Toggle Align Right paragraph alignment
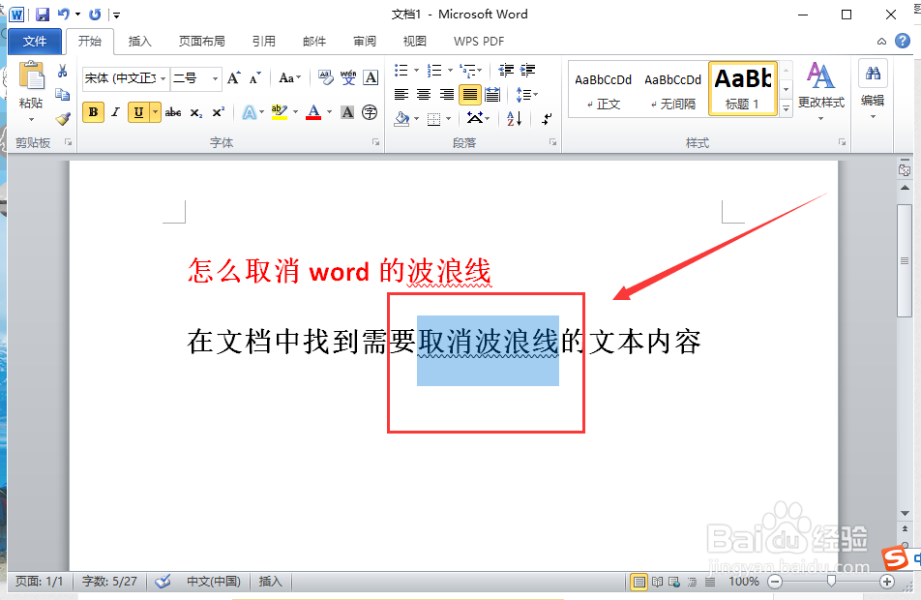The width and height of the screenshot is (921, 600). (x=447, y=95)
